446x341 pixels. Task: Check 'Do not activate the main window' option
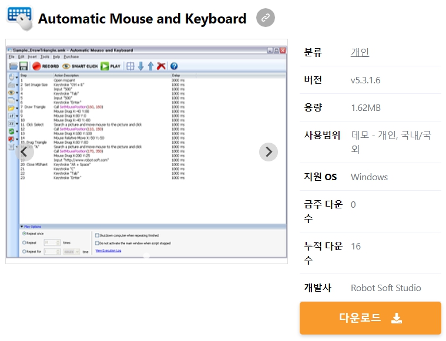97,243
